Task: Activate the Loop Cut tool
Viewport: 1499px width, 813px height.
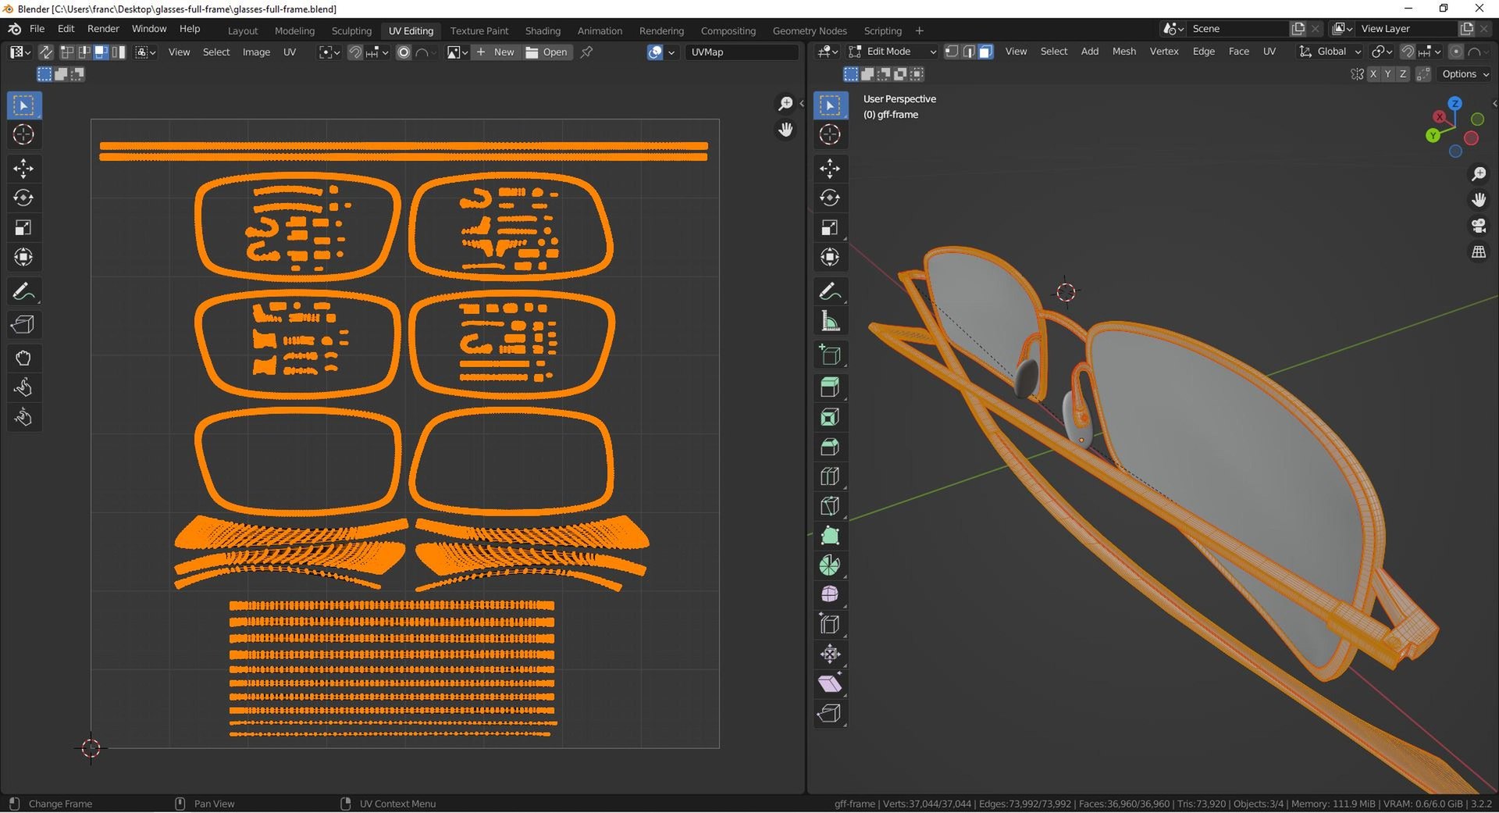Action: pos(830,476)
